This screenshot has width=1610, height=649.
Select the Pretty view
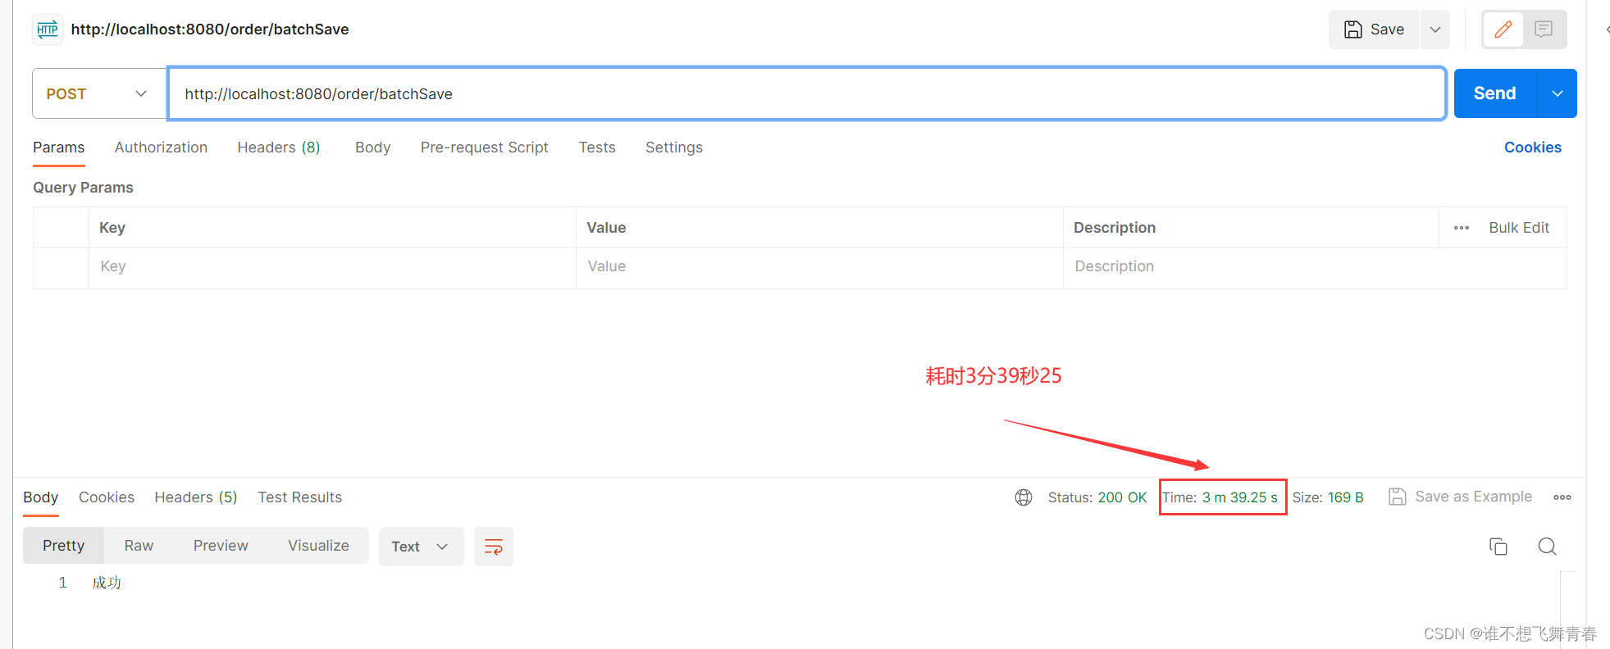tap(64, 546)
